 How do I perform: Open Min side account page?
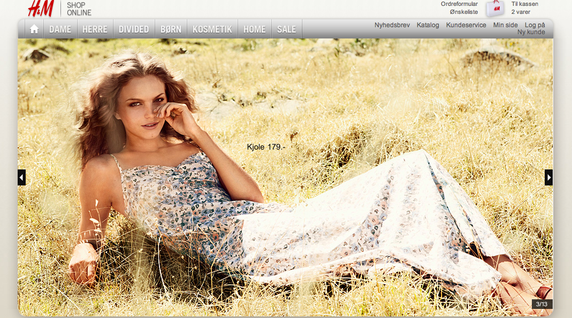click(505, 25)
